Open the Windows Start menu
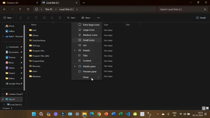 (34, 114)
